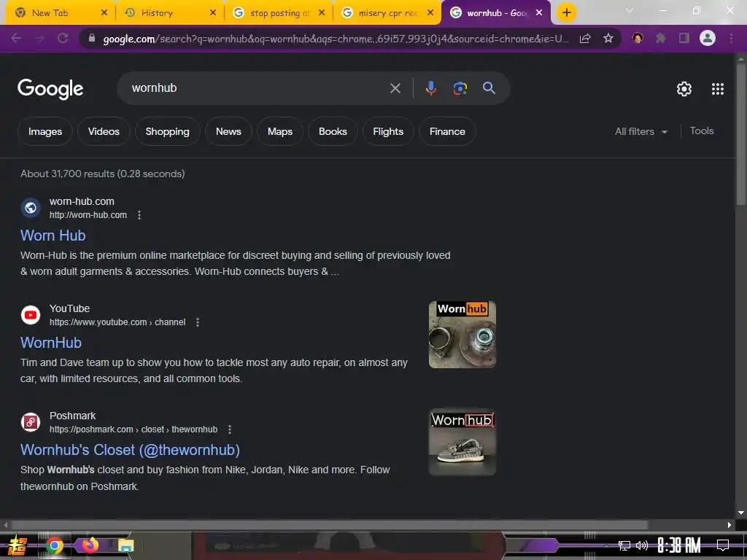Filter results by Maps
This screenshot has height=560, width=747.
coord(279,131)
